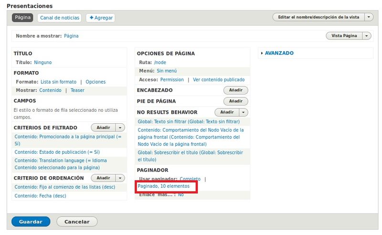
Task: Click Mostrar Contenido link
Action: pos(51,90)
